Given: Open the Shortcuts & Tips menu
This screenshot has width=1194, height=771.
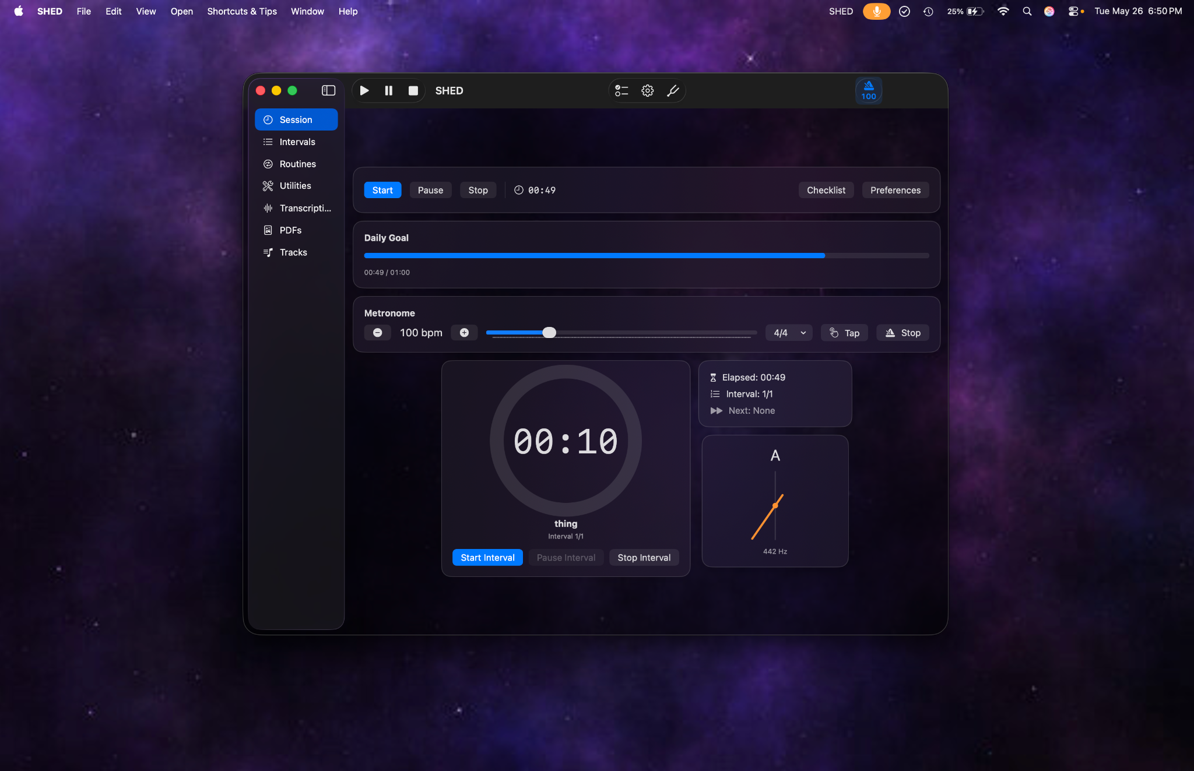Looking at the screenshot, I should (x=242, y=11).
